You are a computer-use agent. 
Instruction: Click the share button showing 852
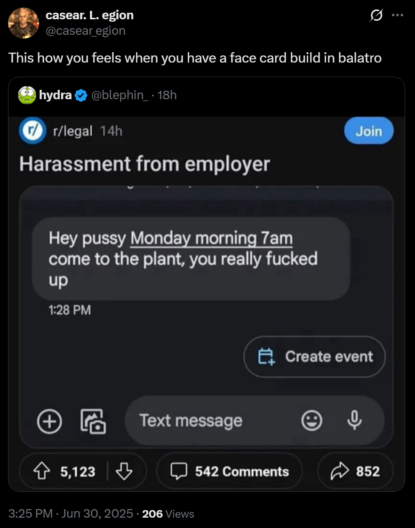[355, 471]
